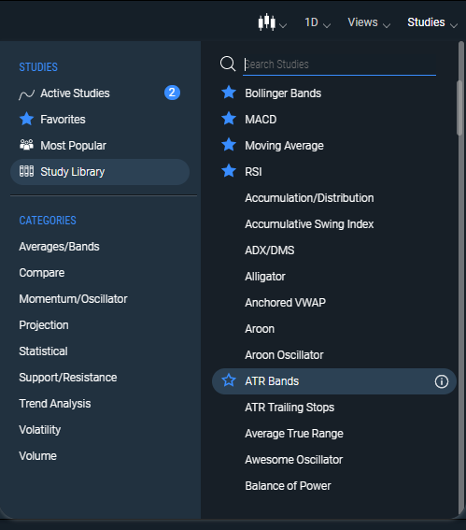The height and width of the screenshot is (530, 466).
Task: Open the ATR Bands info icon
Action: tap(442, 381)
